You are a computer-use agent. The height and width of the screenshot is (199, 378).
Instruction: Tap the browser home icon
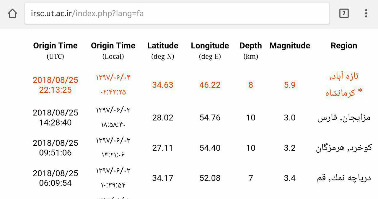tap(12, 13)
